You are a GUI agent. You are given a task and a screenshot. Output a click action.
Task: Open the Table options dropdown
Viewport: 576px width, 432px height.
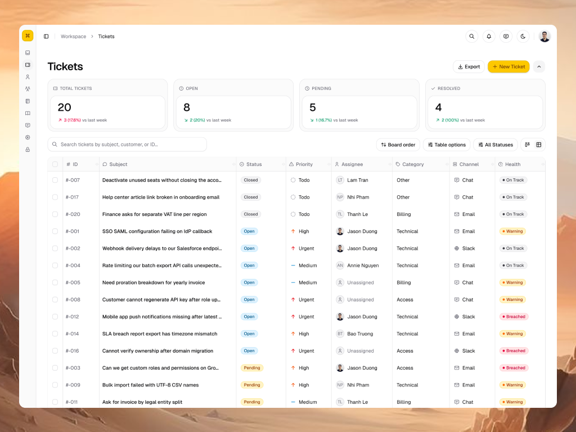pyautogui.click(x=447, y=145)
